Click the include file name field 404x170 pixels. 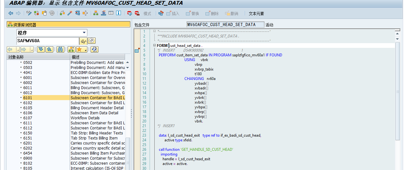225,25
